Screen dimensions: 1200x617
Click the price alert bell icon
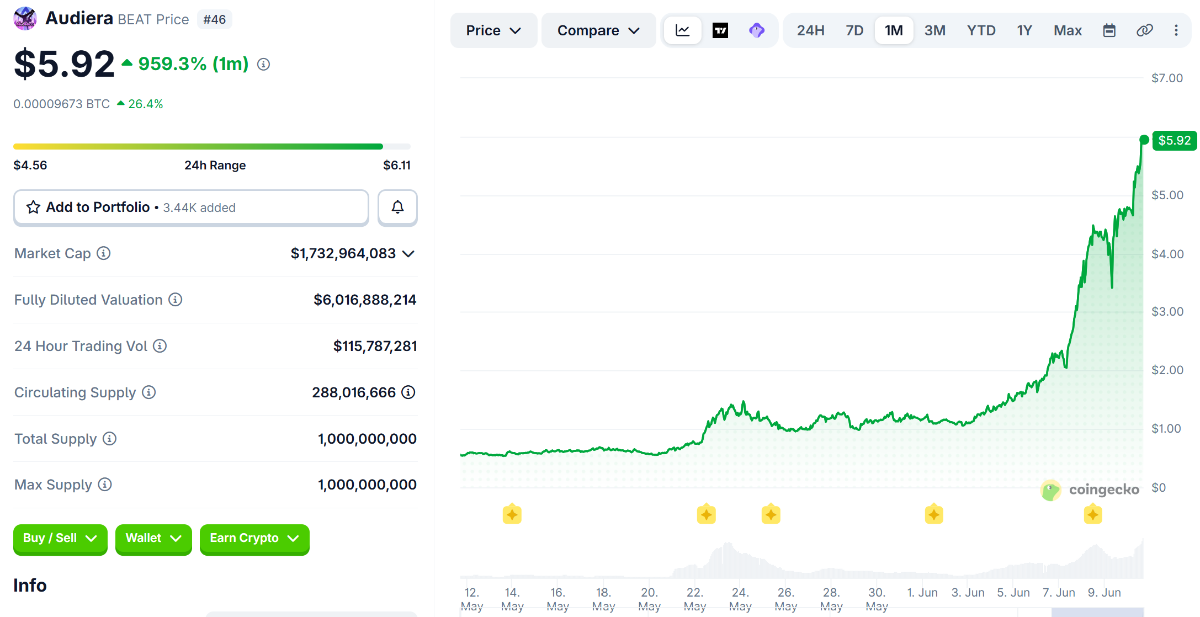point(397,208)
